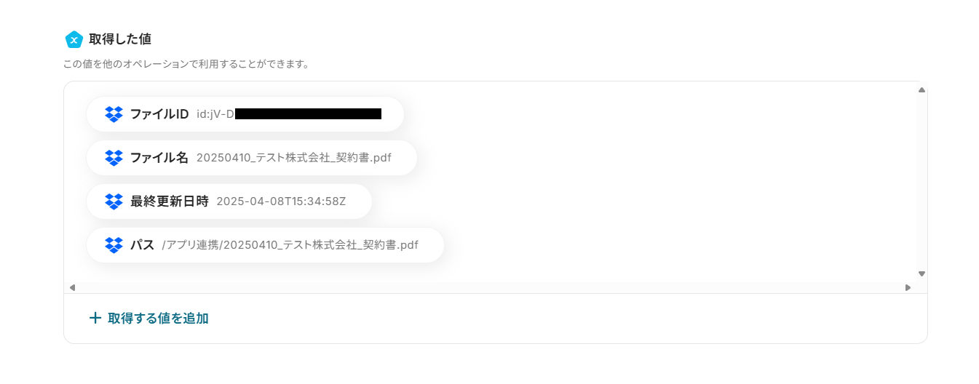Viewport: 979px width, 384px height.
Task: Click the Dropbox icon beside パス
Action: coord(114,245)
